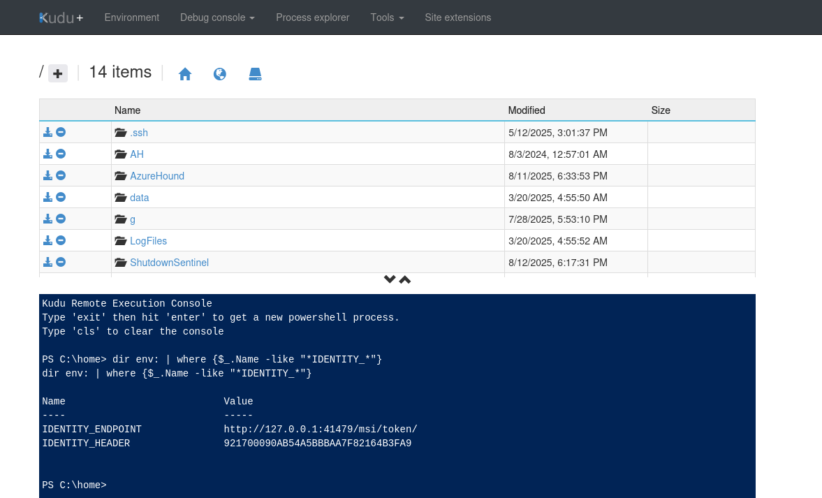Click the root path slash breadcrumb
Screen dimensions: 822x498
pos(41,72)
